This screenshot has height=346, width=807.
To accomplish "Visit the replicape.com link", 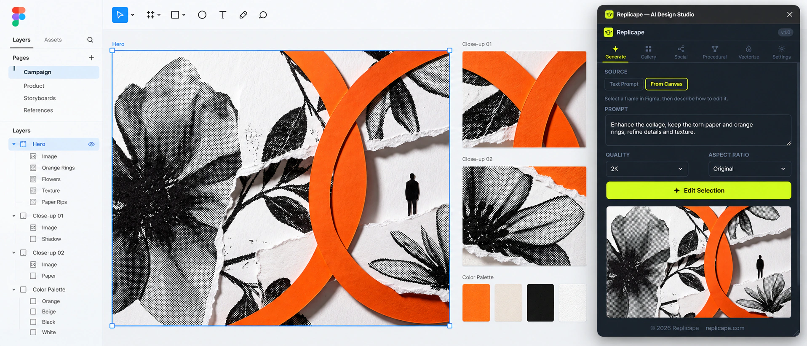I will 725,328.
